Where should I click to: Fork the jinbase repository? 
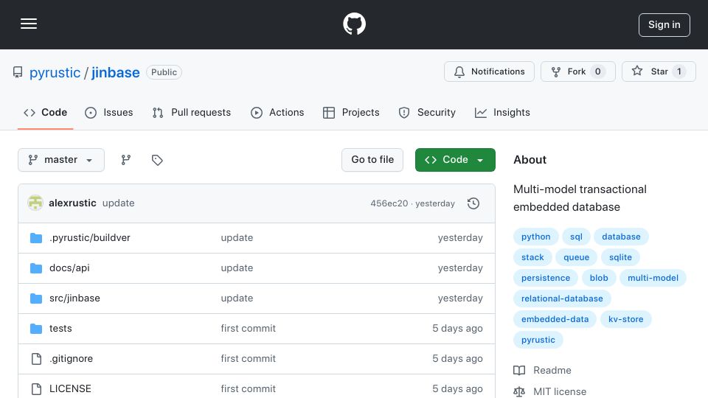[x=578, y=71]
